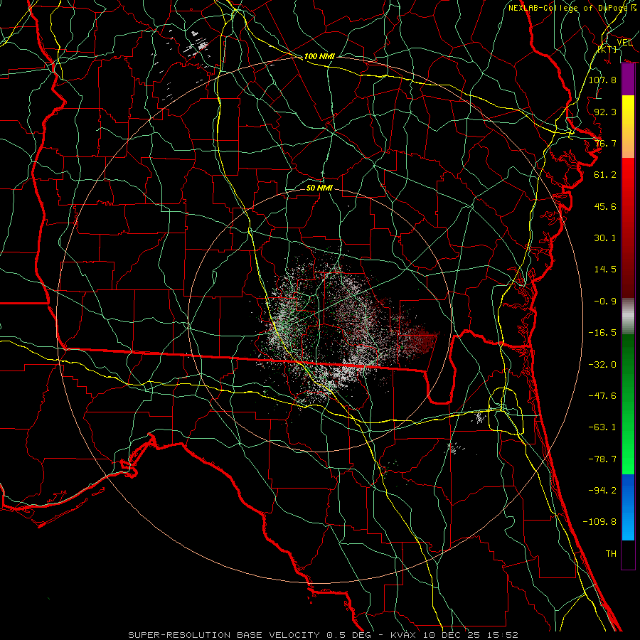Click the 100 NMI range ring label
The height and width of the screenshot is (640, 640).
[x=319, y=56]
